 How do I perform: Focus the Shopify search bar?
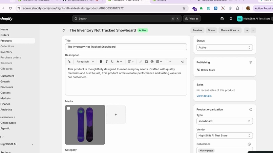pos(127,19)
